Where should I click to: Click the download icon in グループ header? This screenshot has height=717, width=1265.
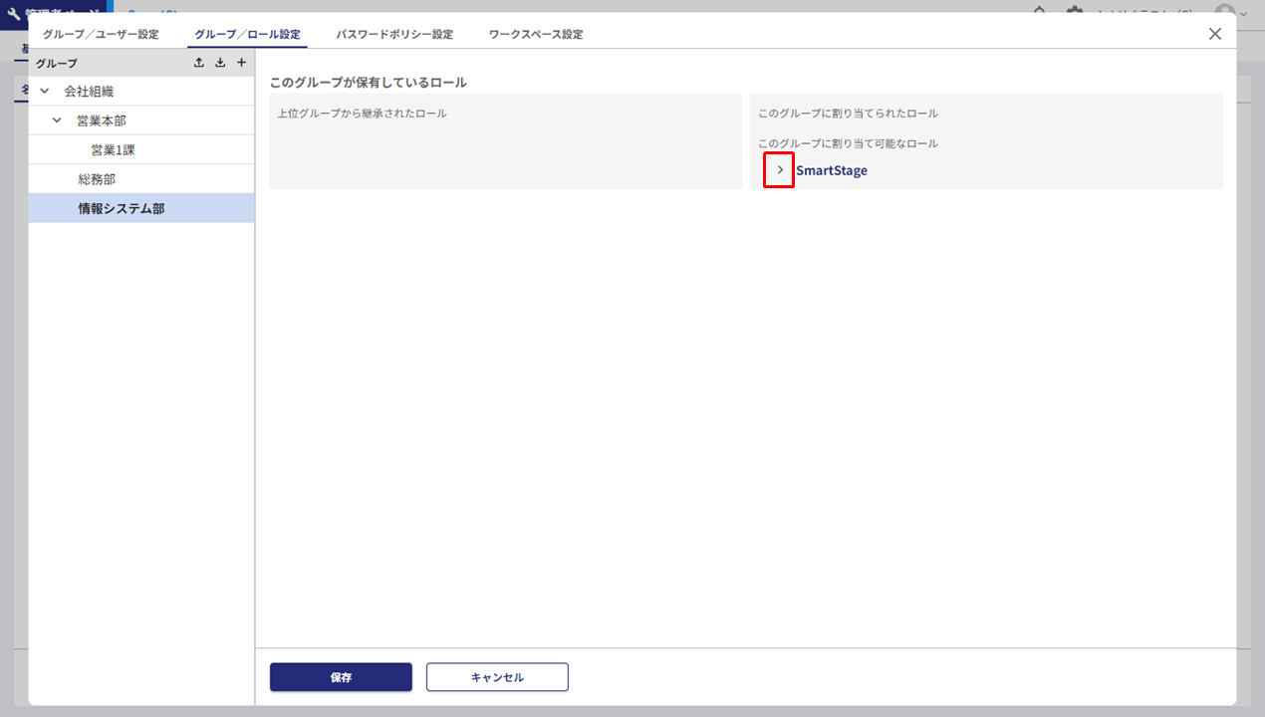point(220,63)
